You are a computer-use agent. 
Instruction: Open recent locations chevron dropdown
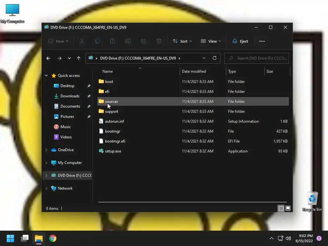click(69, 58)
